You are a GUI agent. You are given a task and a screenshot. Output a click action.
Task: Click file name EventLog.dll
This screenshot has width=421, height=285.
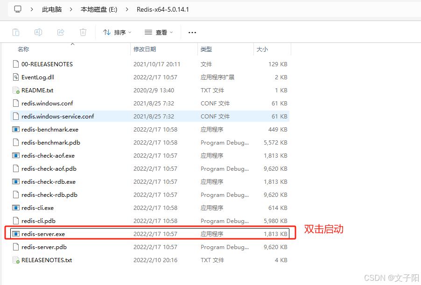point(38,77)
